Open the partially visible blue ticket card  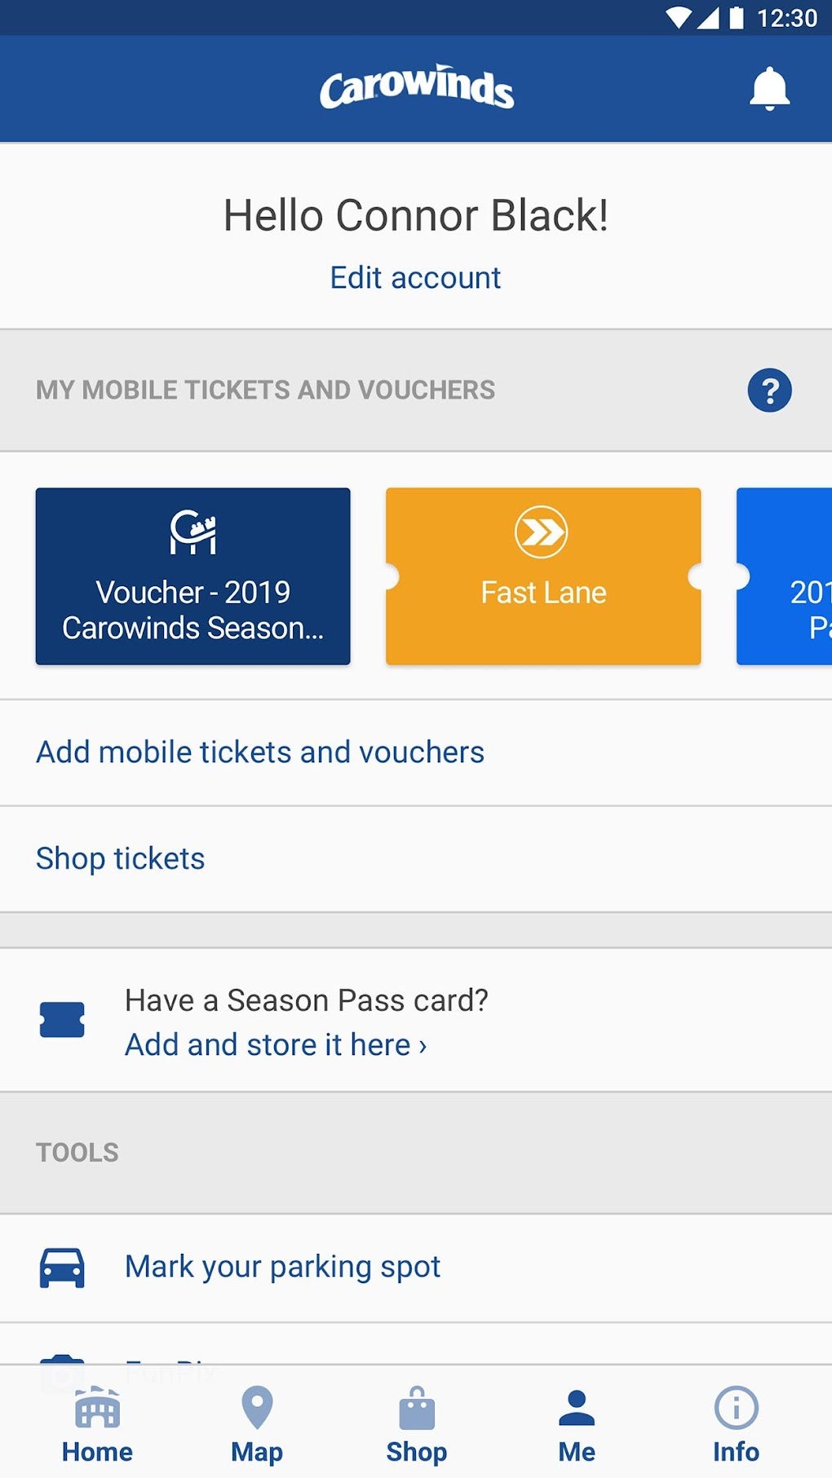click(785, 577)
